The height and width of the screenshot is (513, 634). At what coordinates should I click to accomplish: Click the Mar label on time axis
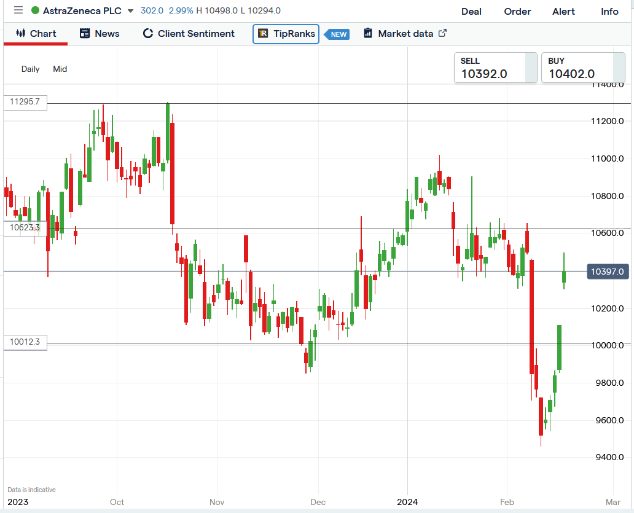[x=612, y=502]
